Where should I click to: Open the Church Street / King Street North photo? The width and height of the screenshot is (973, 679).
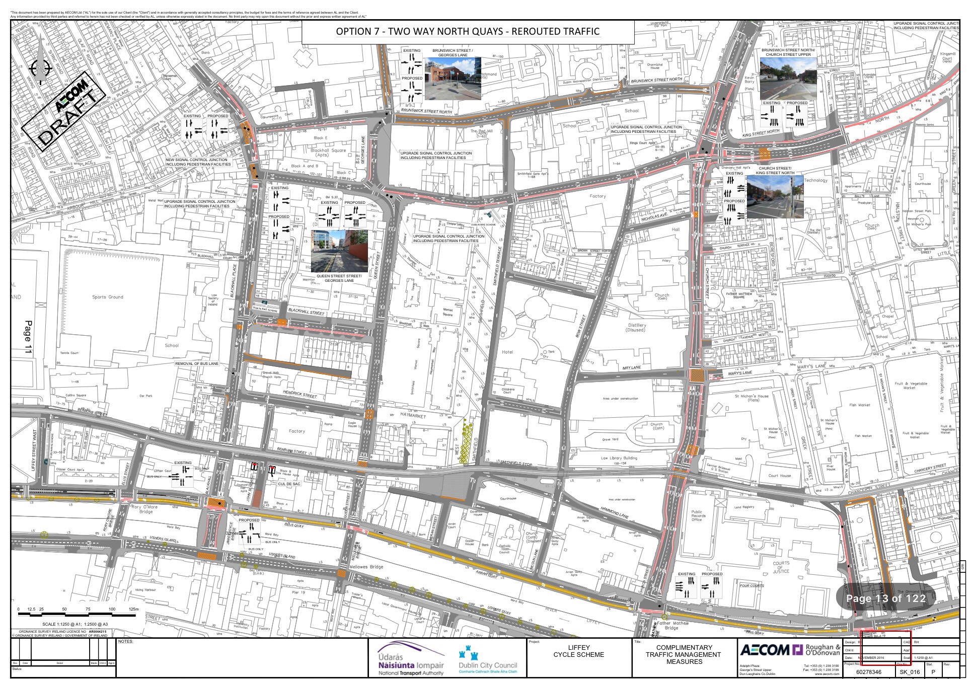(x=775, y=196)
